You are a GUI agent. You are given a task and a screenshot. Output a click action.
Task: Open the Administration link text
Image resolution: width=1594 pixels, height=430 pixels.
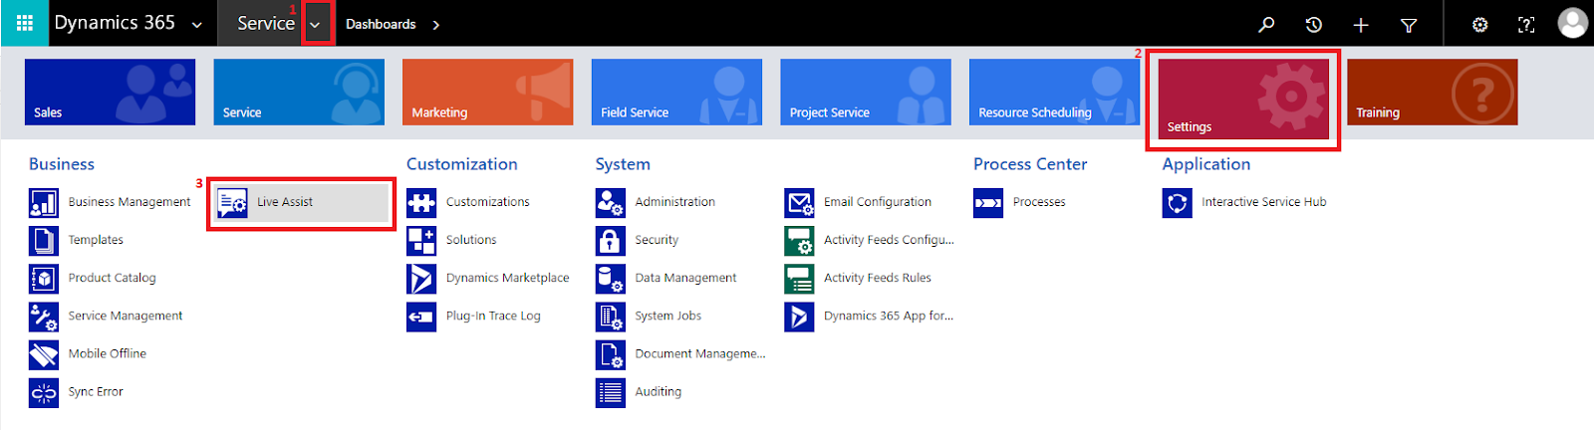pos(675,202)
